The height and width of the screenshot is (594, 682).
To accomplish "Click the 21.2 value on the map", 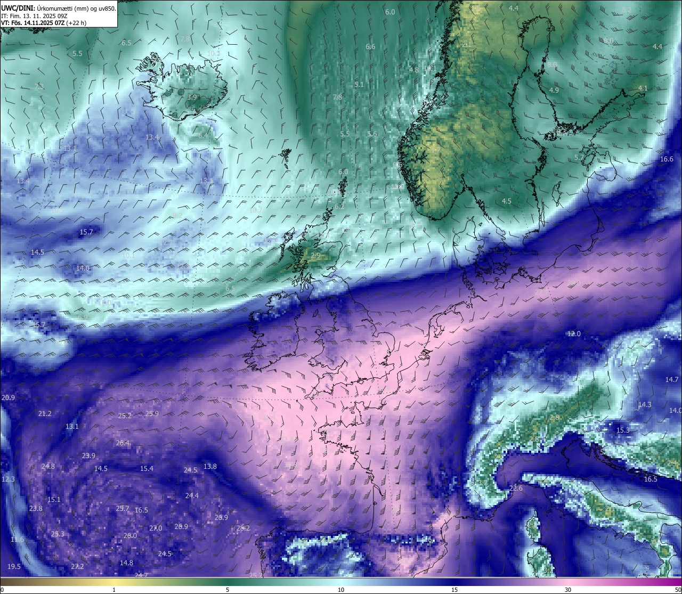I will point(45,413).
